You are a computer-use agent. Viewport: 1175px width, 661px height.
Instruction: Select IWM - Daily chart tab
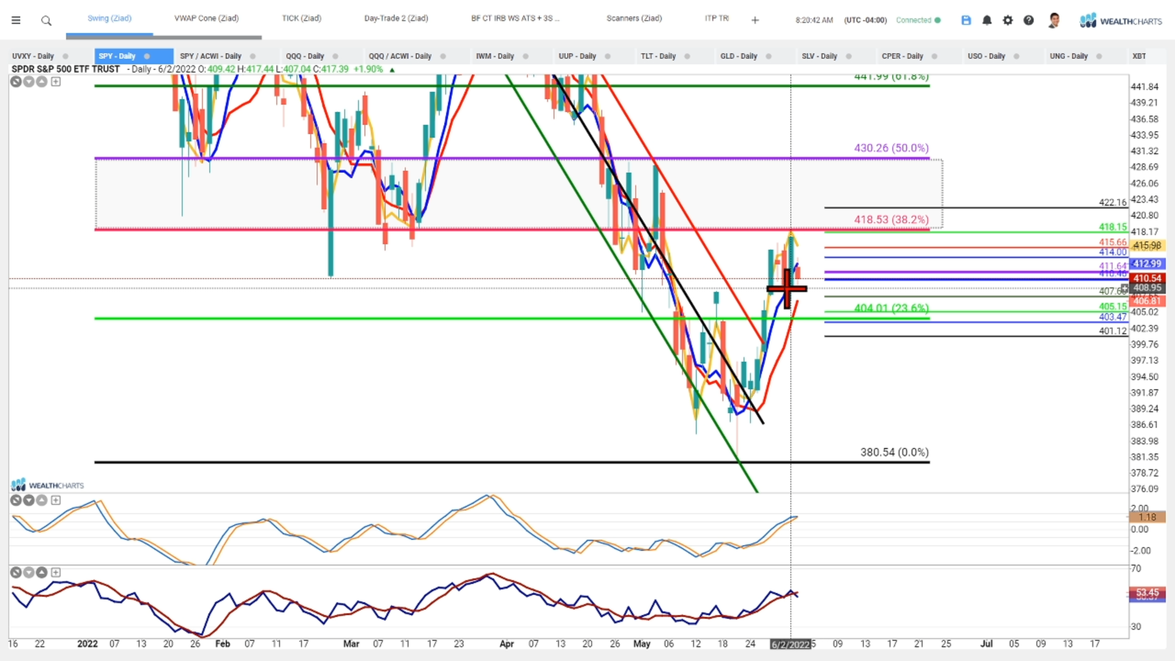[x=495, y=56]
